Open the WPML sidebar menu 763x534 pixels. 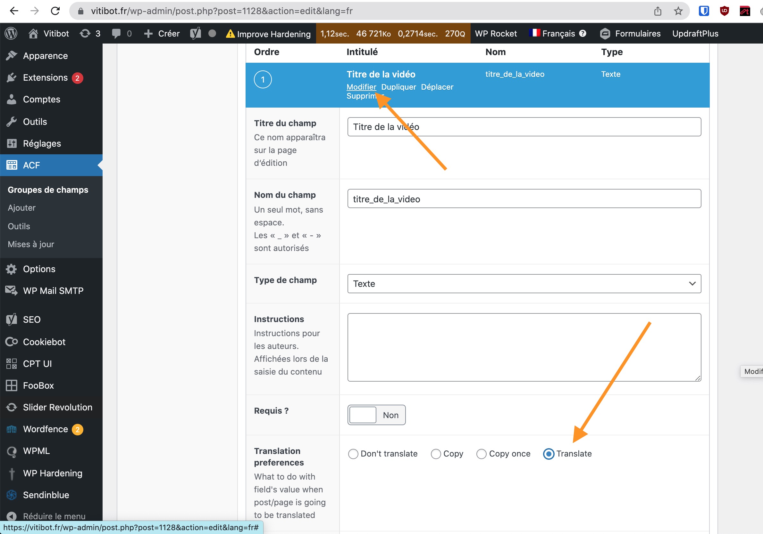point(51,451)
